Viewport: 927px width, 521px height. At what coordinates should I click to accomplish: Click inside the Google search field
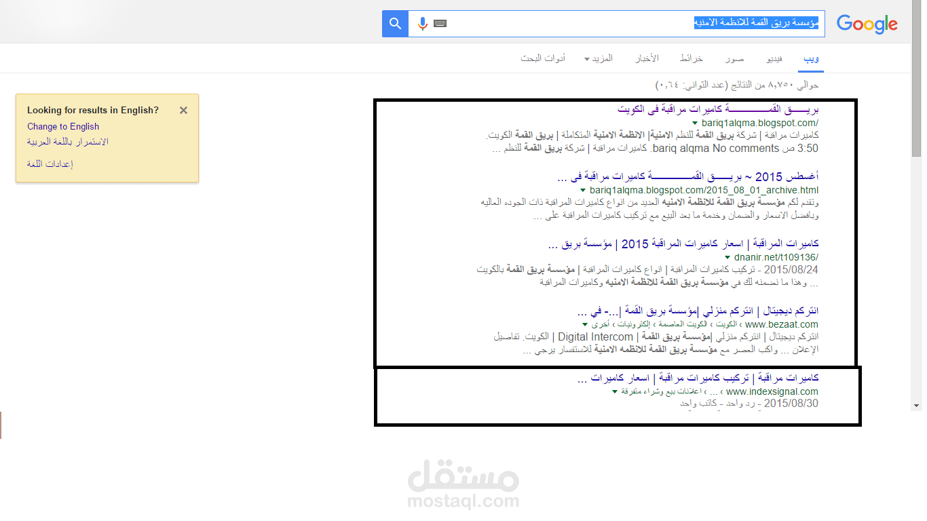616,24
